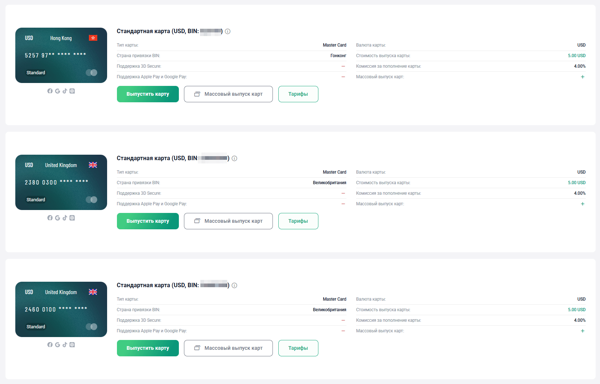This screenshot has width=600, height=384.
Task: Open 'Тарифы' for the Hong Kong card
Action: (298, 94)
